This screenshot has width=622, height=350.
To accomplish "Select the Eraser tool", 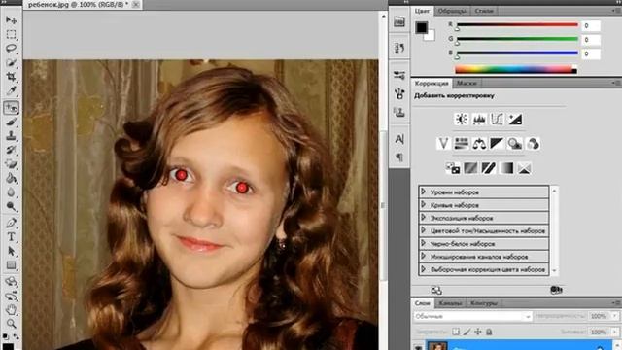I will (11, 164).
